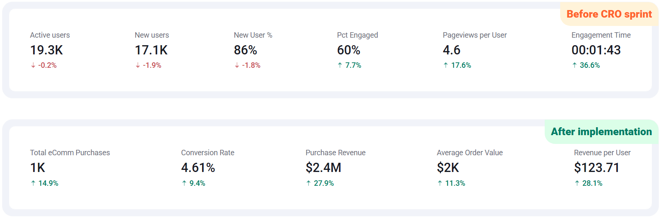
Task: Click the -0.2% change indicator
Action: (47, 65)
